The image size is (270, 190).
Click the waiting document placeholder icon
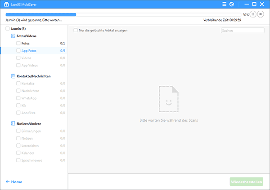point(169,99)
